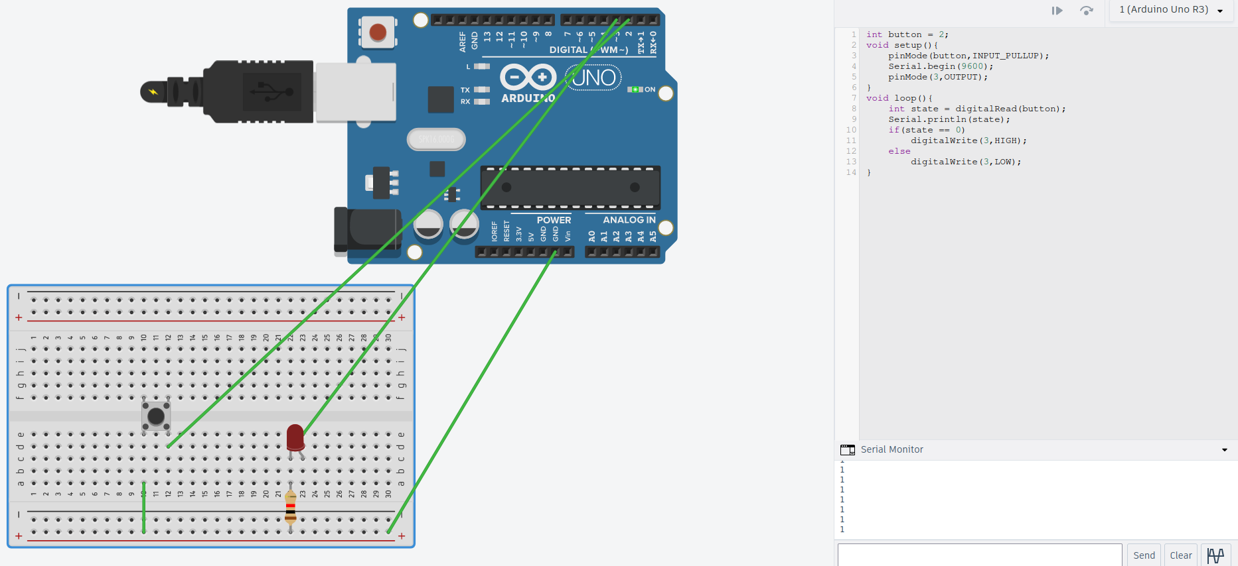Click the Serial Monitor title label

(x=891, y=449)
